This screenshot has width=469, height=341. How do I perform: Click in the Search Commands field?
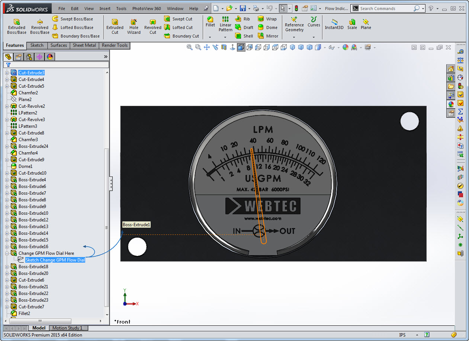click(x=387, y=8)
